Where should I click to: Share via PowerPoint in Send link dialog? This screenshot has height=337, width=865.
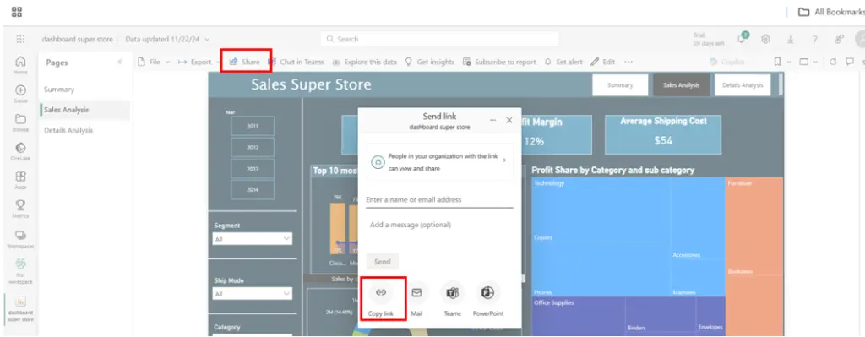[488, 300]
